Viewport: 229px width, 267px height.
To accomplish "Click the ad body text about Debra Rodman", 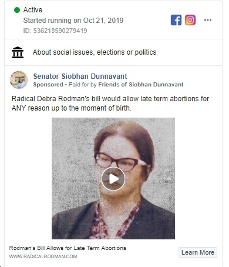I will (x=110, y=104).
